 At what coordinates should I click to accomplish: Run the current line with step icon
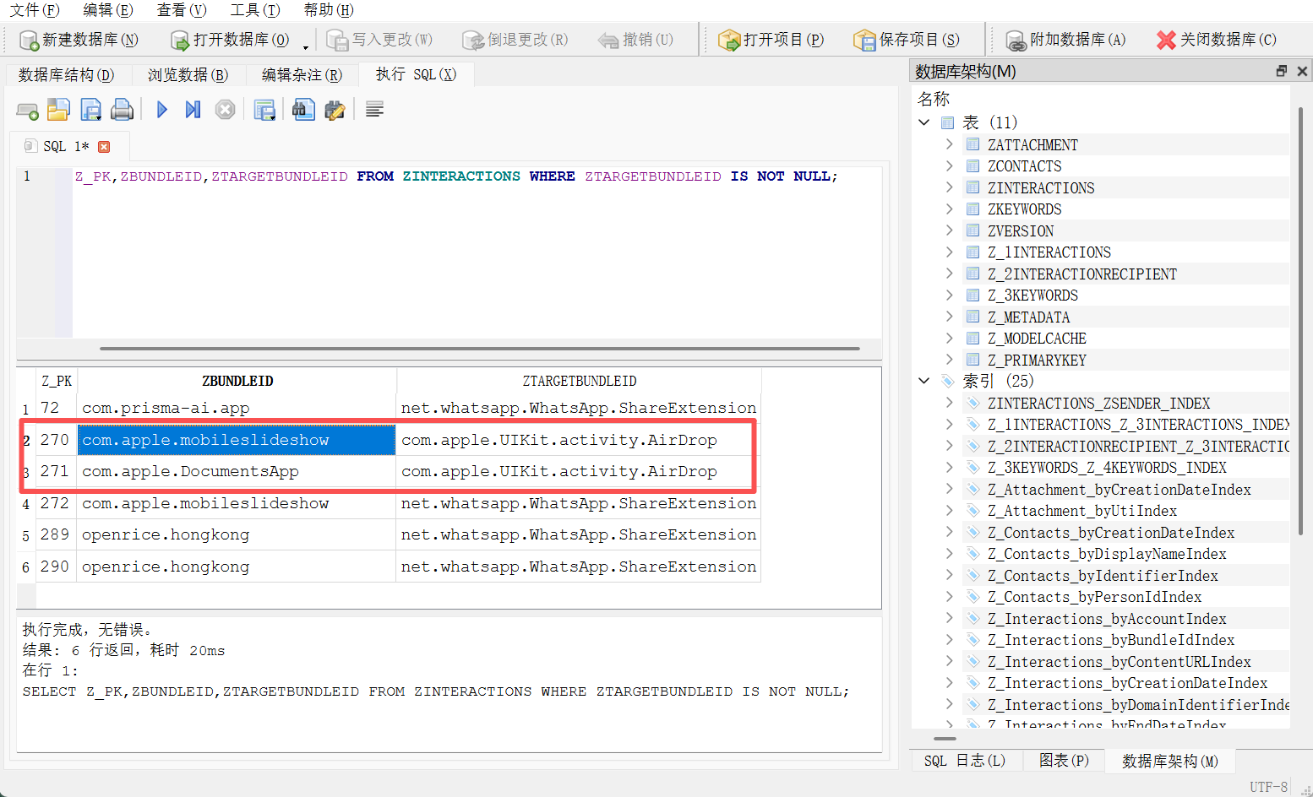click(193, 110)
